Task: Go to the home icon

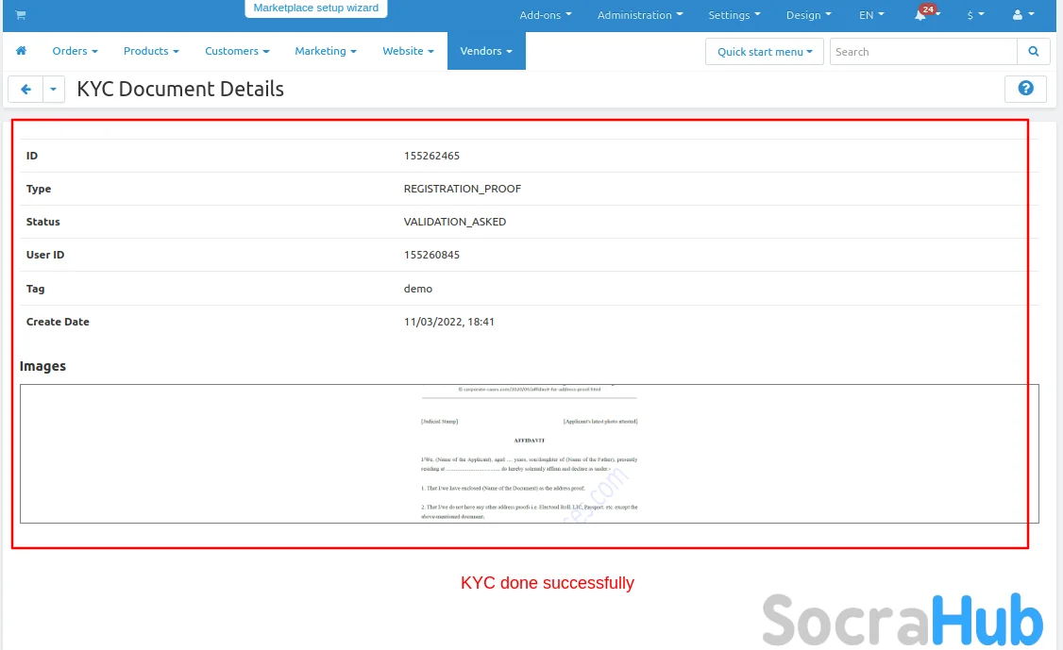Action: pos(22,51)
